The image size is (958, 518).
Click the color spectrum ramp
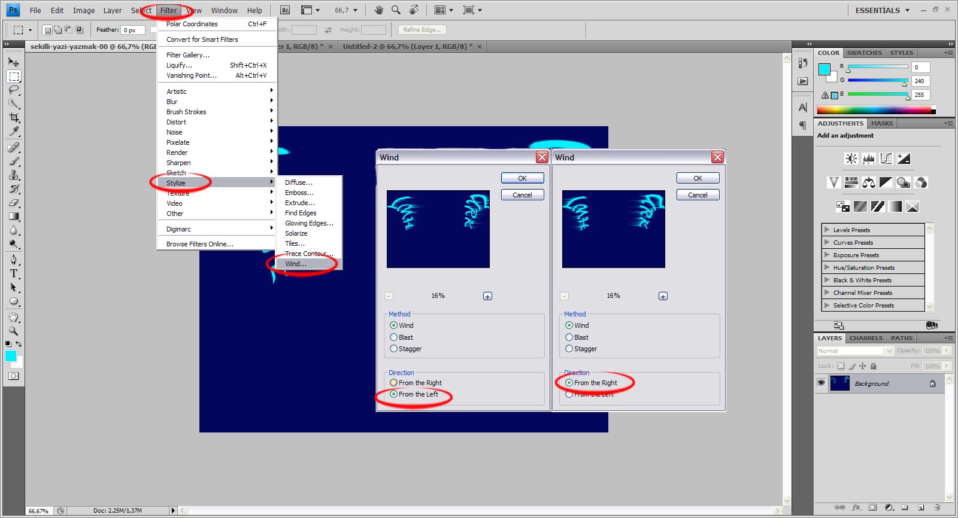click(x=876, y=110)
